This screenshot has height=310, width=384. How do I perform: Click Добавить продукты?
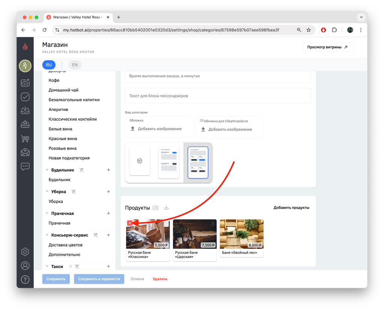(x=291, y=208)
